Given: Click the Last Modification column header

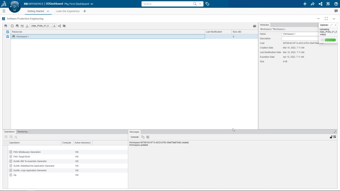Looking at the screenshot, I should click(218, 32).
